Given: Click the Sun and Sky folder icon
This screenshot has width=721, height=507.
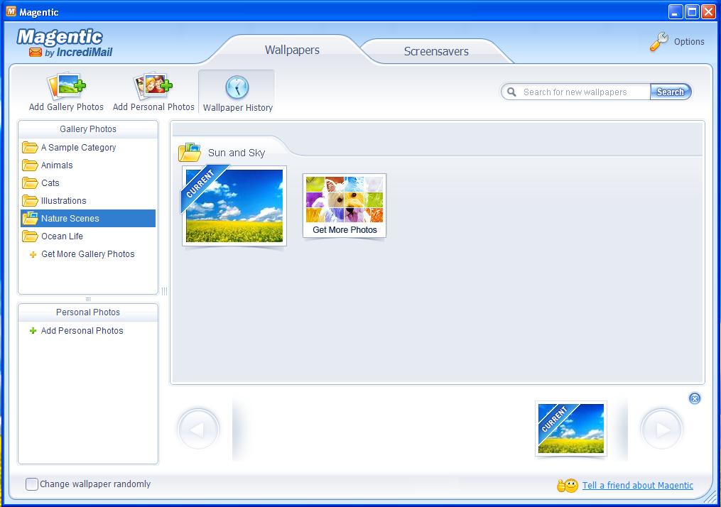Looking at the screenshot, I should click(190, 152).
